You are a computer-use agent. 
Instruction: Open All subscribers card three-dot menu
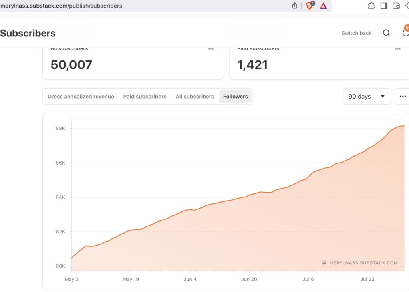(x=211, y=49)
